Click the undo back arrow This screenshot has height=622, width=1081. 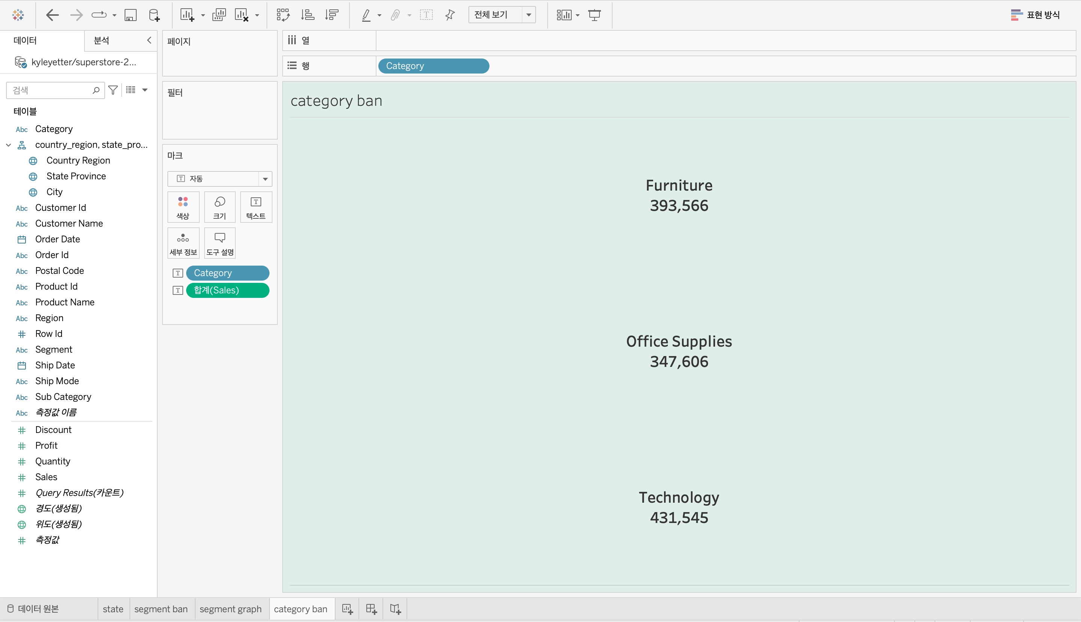(52, 15)
